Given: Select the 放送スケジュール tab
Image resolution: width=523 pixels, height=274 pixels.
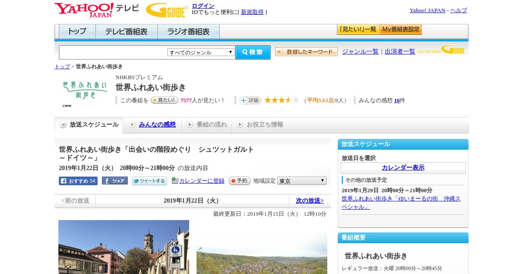Looking at the screenshot, I should [89, 125].
